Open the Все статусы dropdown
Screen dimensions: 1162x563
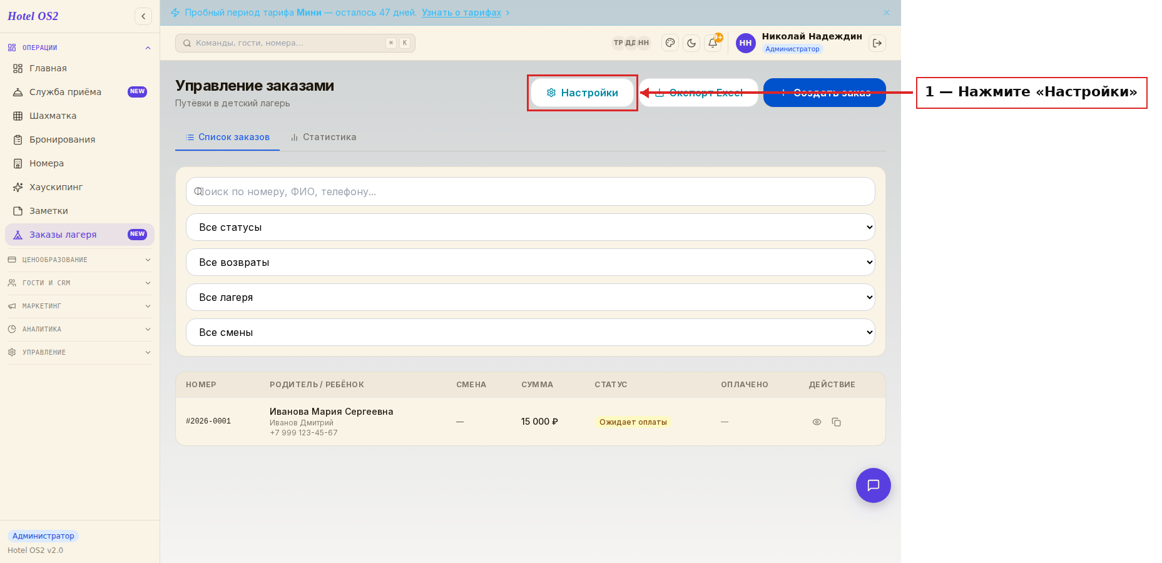click(531, 227)
